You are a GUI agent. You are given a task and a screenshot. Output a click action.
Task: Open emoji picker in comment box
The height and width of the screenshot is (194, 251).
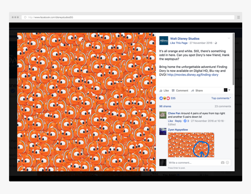point(227,162)
